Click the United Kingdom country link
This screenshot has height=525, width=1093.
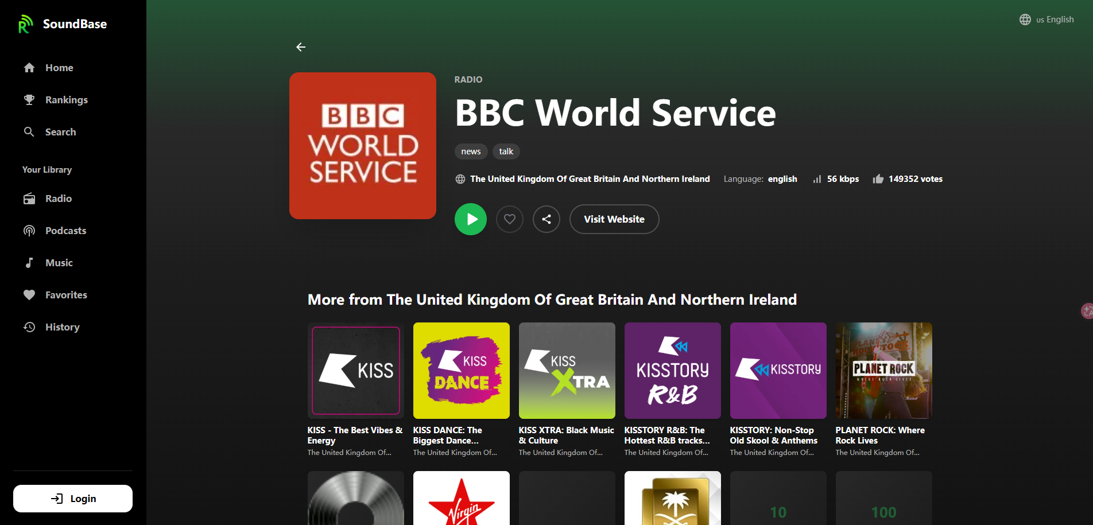click(590, 179)
